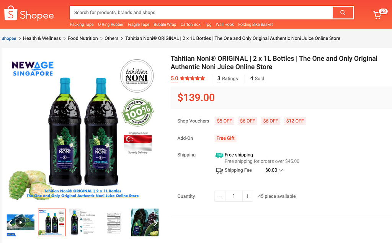Screen dimensions: 392x243
Task: Click the previous arrow on image carousel
Action: (10, 222)
